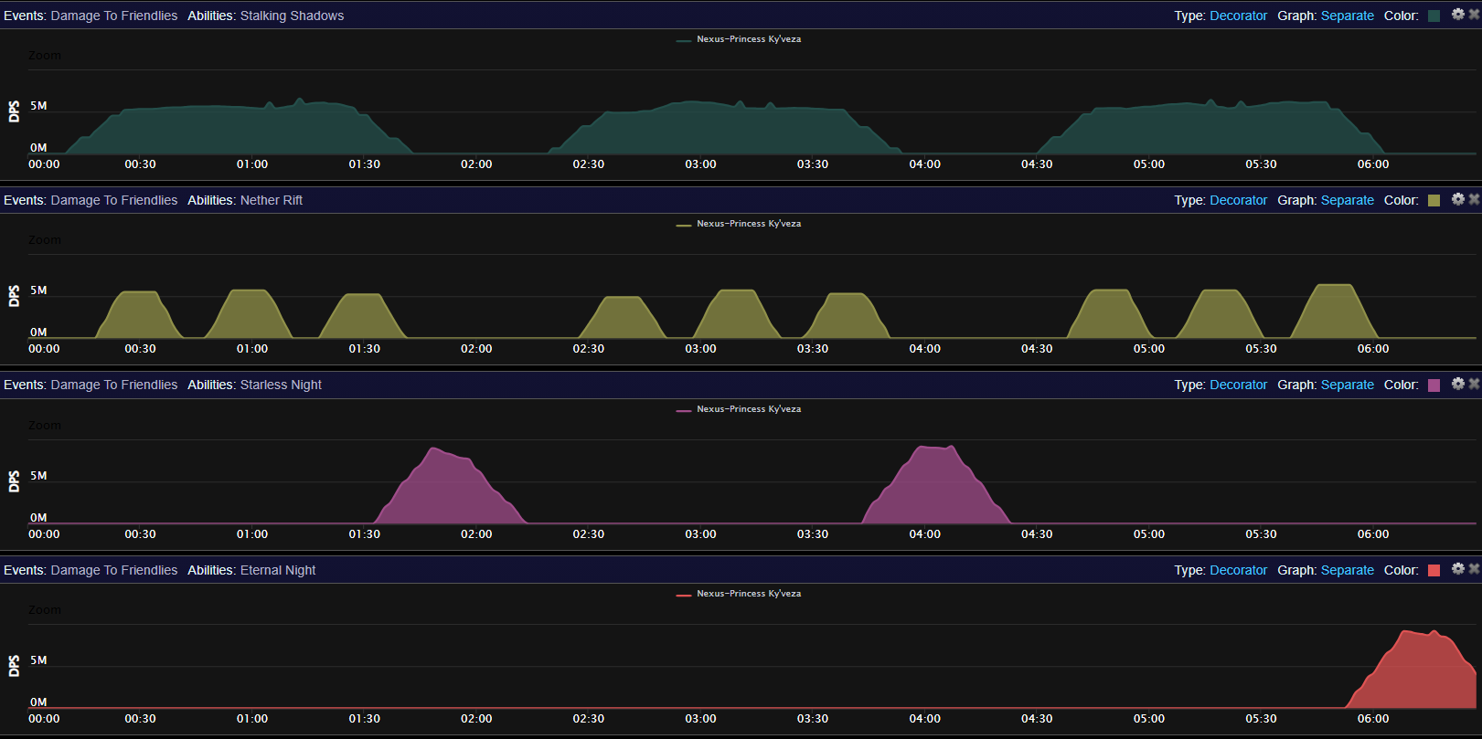The image size is (1482, 739).
Task: Change Separate graph mode for Eternal Night
Action: (1348, 570)
